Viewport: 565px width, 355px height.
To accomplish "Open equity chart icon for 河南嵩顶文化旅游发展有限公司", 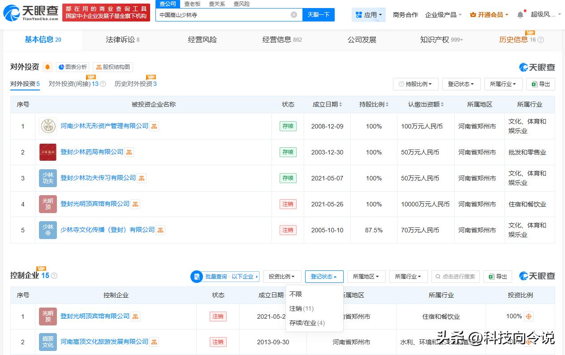I will [x=154, y=342].
